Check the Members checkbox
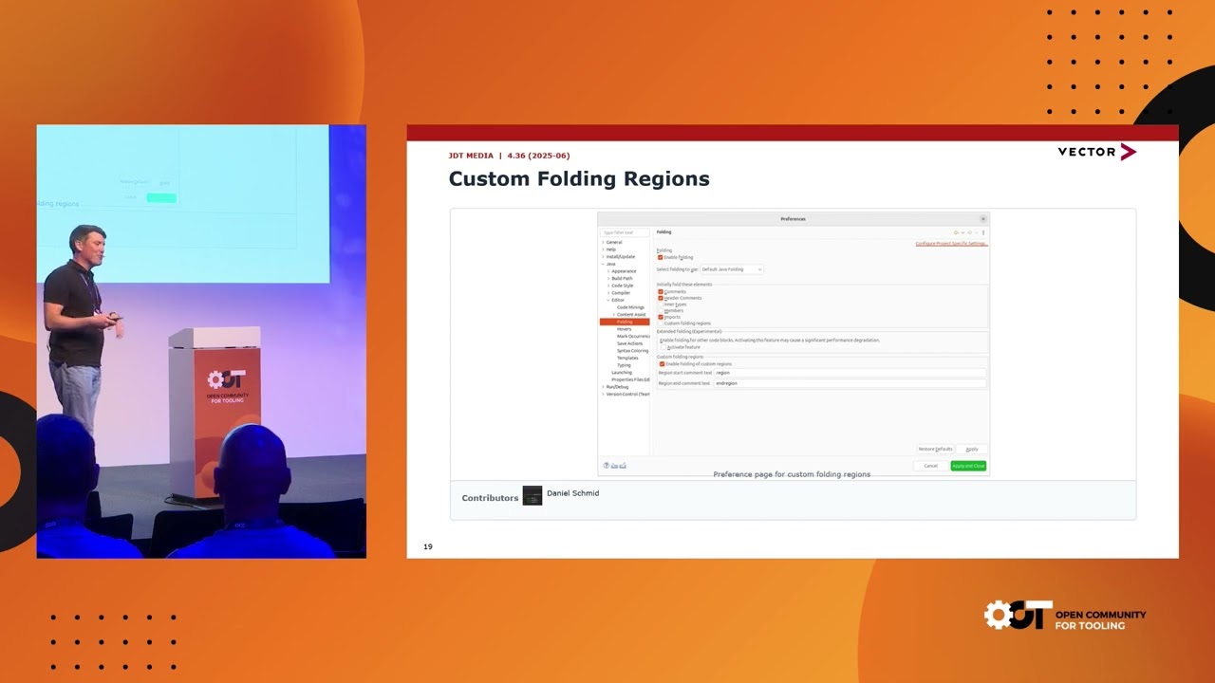Screen dimensions: 1215x683 (x=661, y=310)
